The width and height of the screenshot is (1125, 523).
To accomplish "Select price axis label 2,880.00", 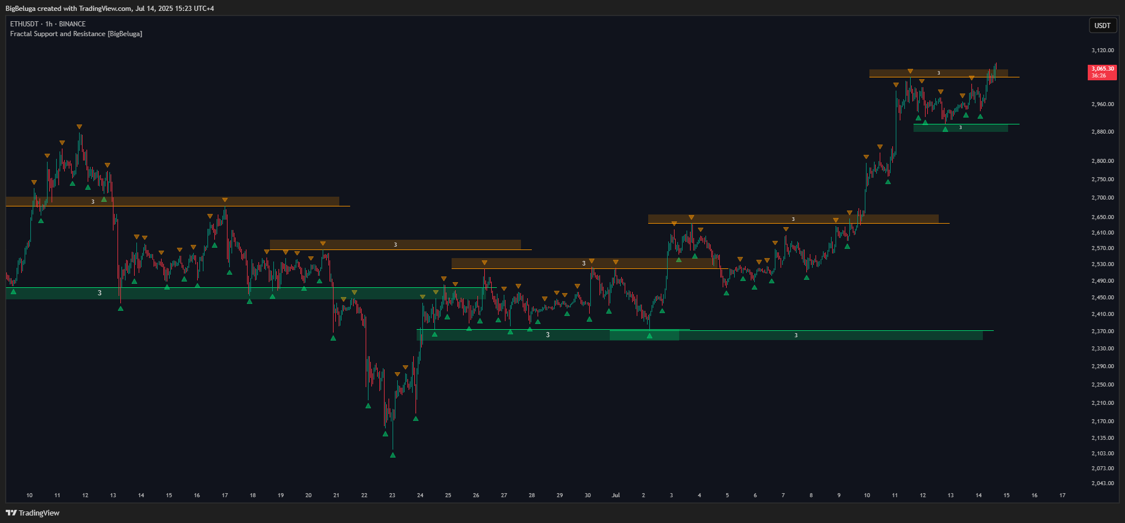I will pyautogui.click(x=1103, y=132).
